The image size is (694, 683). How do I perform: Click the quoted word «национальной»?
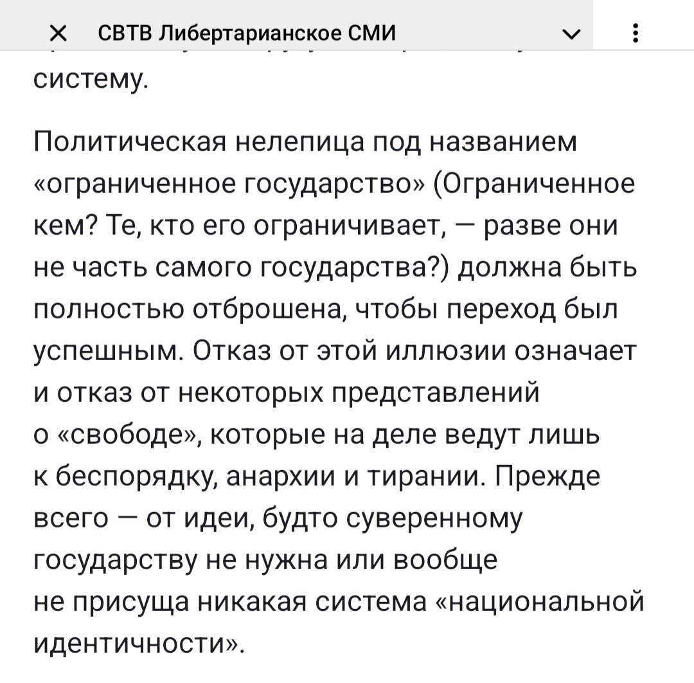540,602
